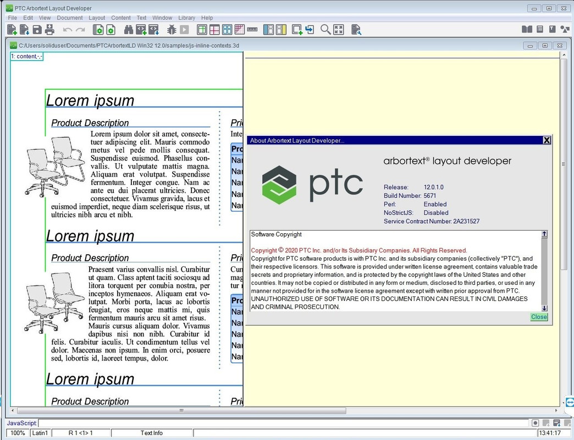
Task: Click the shapes icon at toolbar right
Action: 565,29
